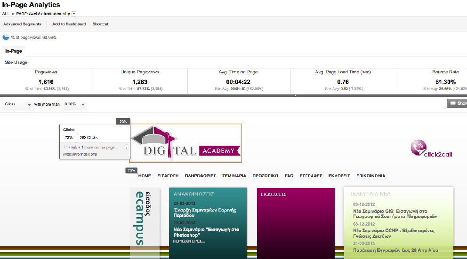
Task: Click the Avg. Page Load Time 0.76
Action: pyautogui.click(x=343, y=82)
